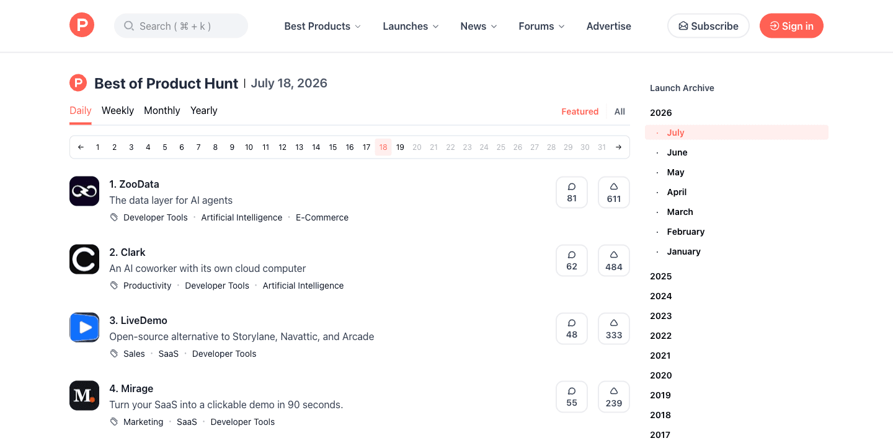Image resolution: width=893 pixels, height=446 pixels.
Task: Upvote LiveDemo with 333 votes
Action: click(x=614, y=328)
